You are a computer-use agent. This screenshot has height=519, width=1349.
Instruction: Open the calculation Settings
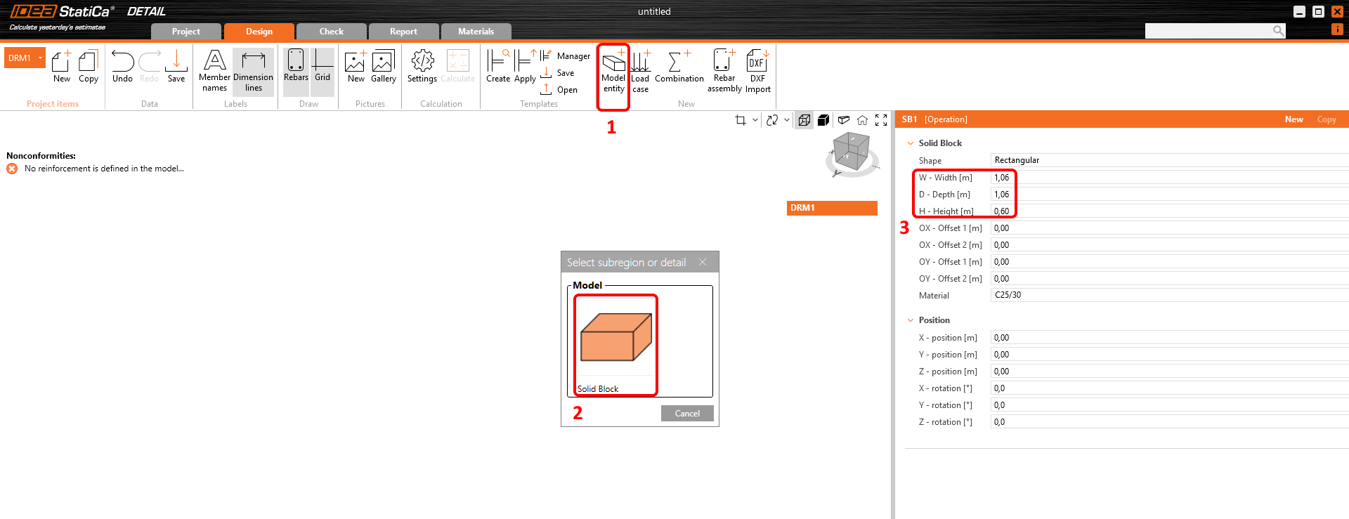(x=422, y=63)
